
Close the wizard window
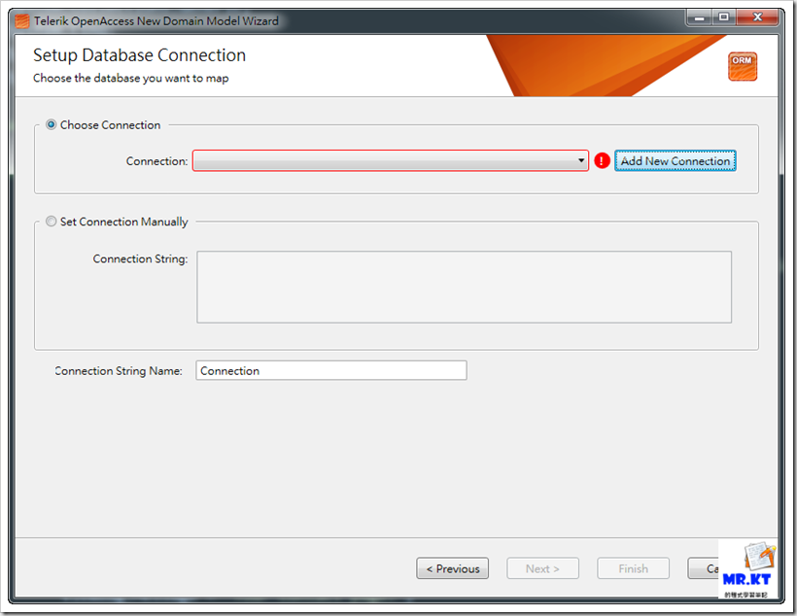click(x=757, y=17)
